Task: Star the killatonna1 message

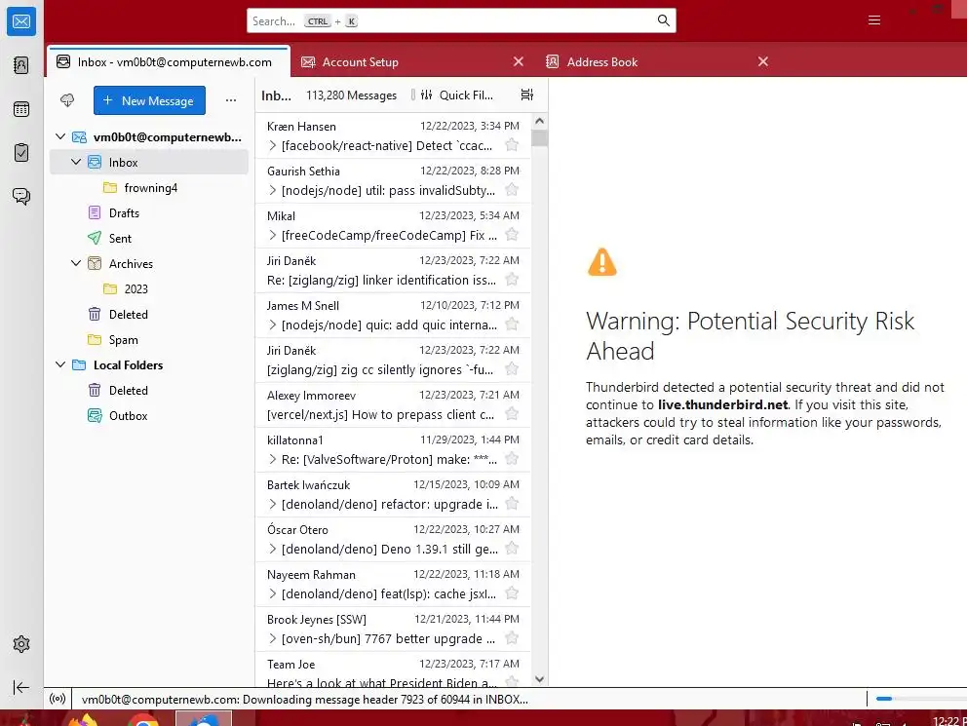Action: click(x=511, y=459)
